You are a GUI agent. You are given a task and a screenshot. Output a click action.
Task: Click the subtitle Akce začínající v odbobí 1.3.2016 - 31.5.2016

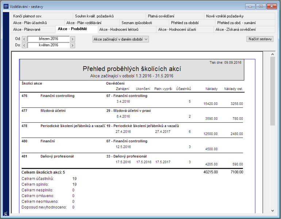point(132,76)
